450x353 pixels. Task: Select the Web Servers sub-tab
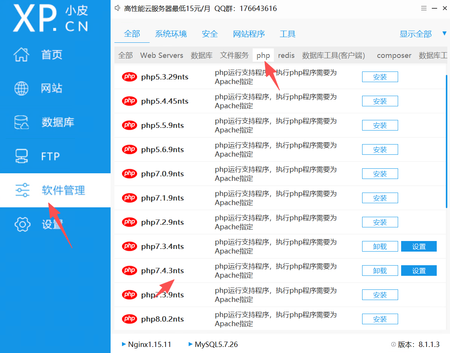click(161, 56)
